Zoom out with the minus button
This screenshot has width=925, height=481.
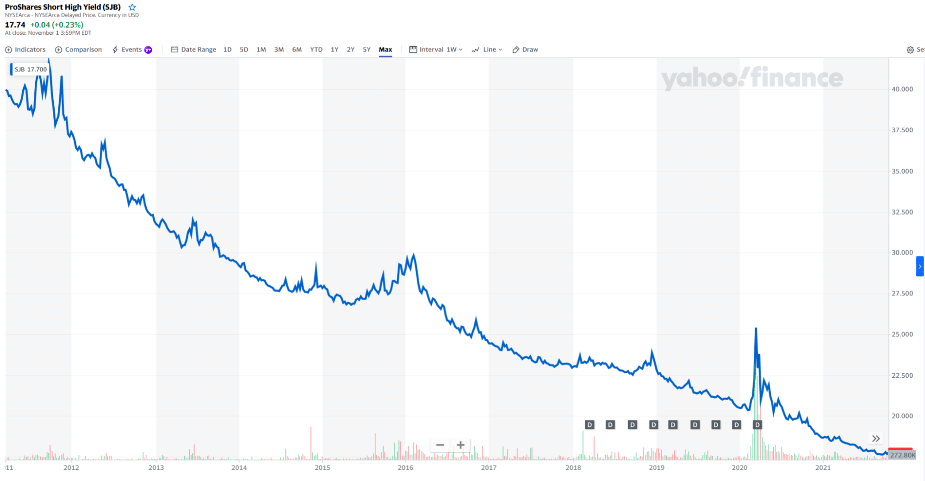440,445
